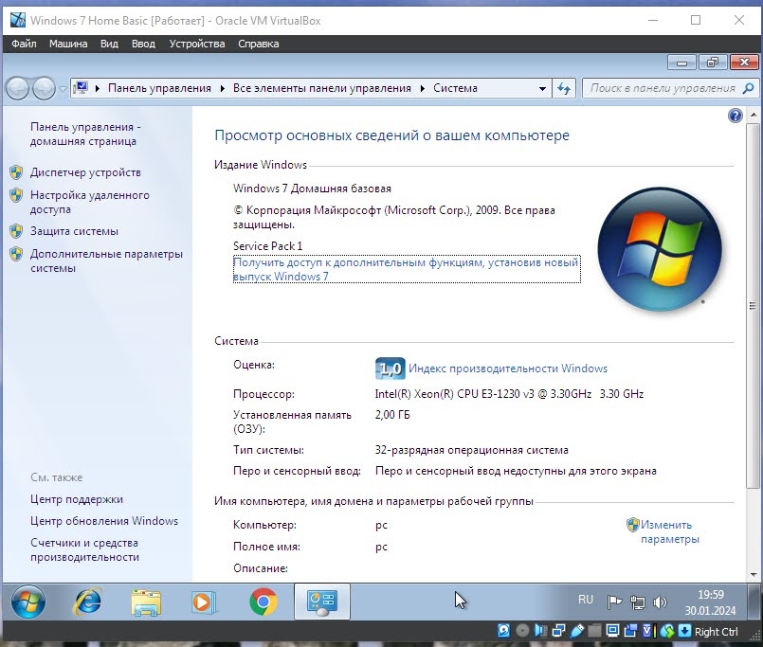Click the VirtualBox network adapter indicator
Viewport: 763px width, 647px height.
tap(558, 631)
